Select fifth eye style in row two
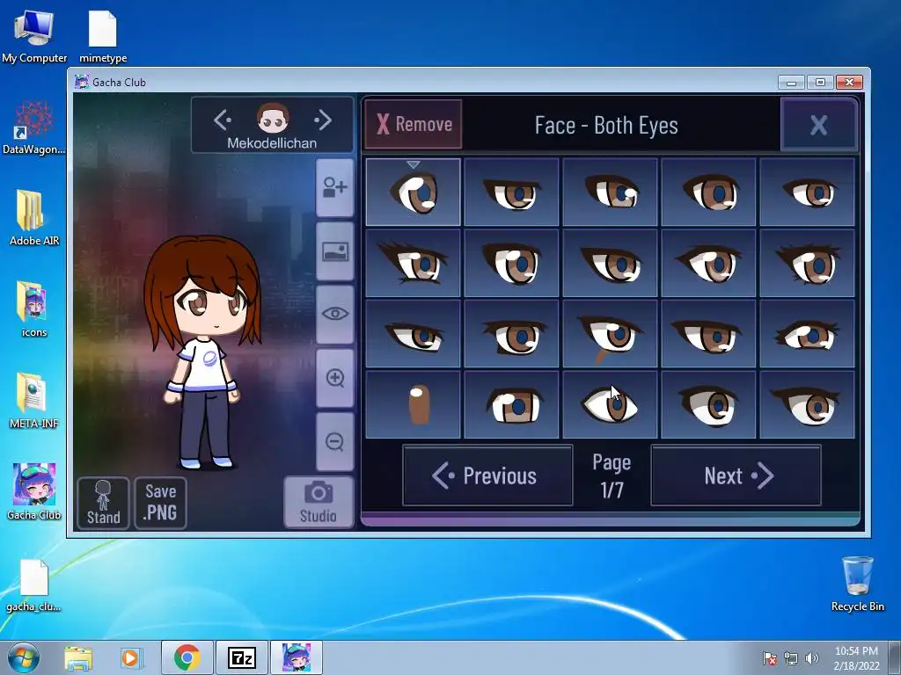Image resolution: width=901 pixels, height=675 pixels. (x=808, y=264)
